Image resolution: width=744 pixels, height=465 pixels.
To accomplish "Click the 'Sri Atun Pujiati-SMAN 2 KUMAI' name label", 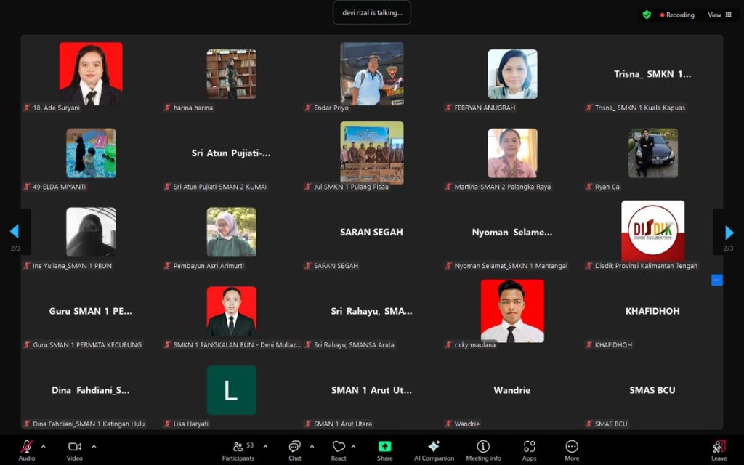I will (x=219, y=187).
